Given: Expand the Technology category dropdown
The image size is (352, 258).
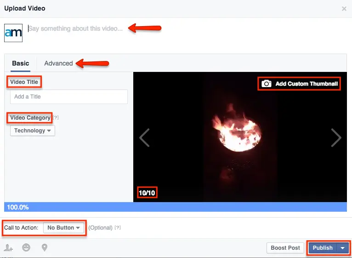Looking at the screenshot, I should point(32,131).
